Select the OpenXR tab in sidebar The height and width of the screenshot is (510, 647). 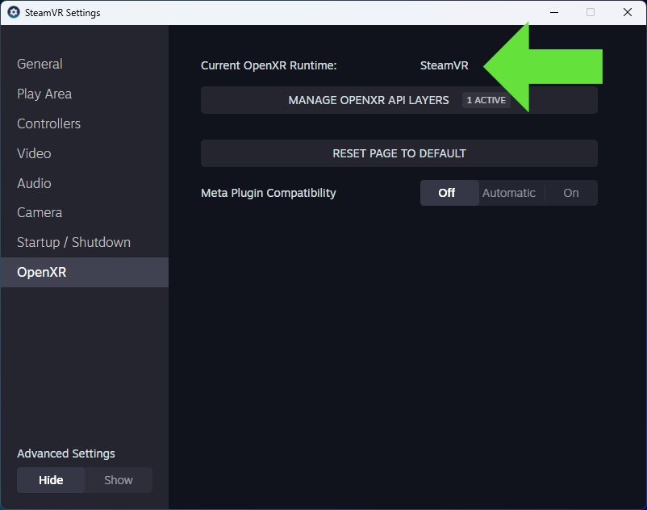point(85,272)
